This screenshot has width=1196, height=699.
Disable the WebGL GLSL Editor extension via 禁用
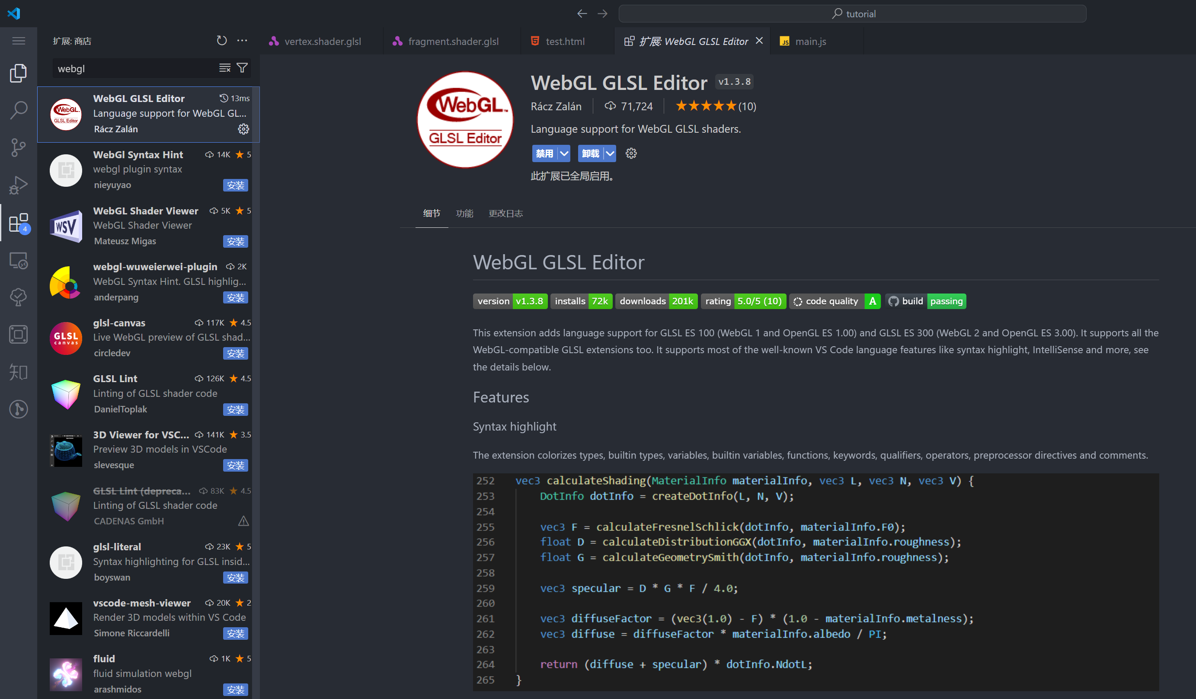point(544,153)
